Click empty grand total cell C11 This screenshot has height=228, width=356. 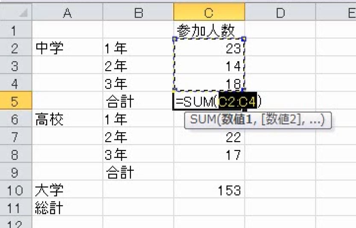tap(209, 207)
